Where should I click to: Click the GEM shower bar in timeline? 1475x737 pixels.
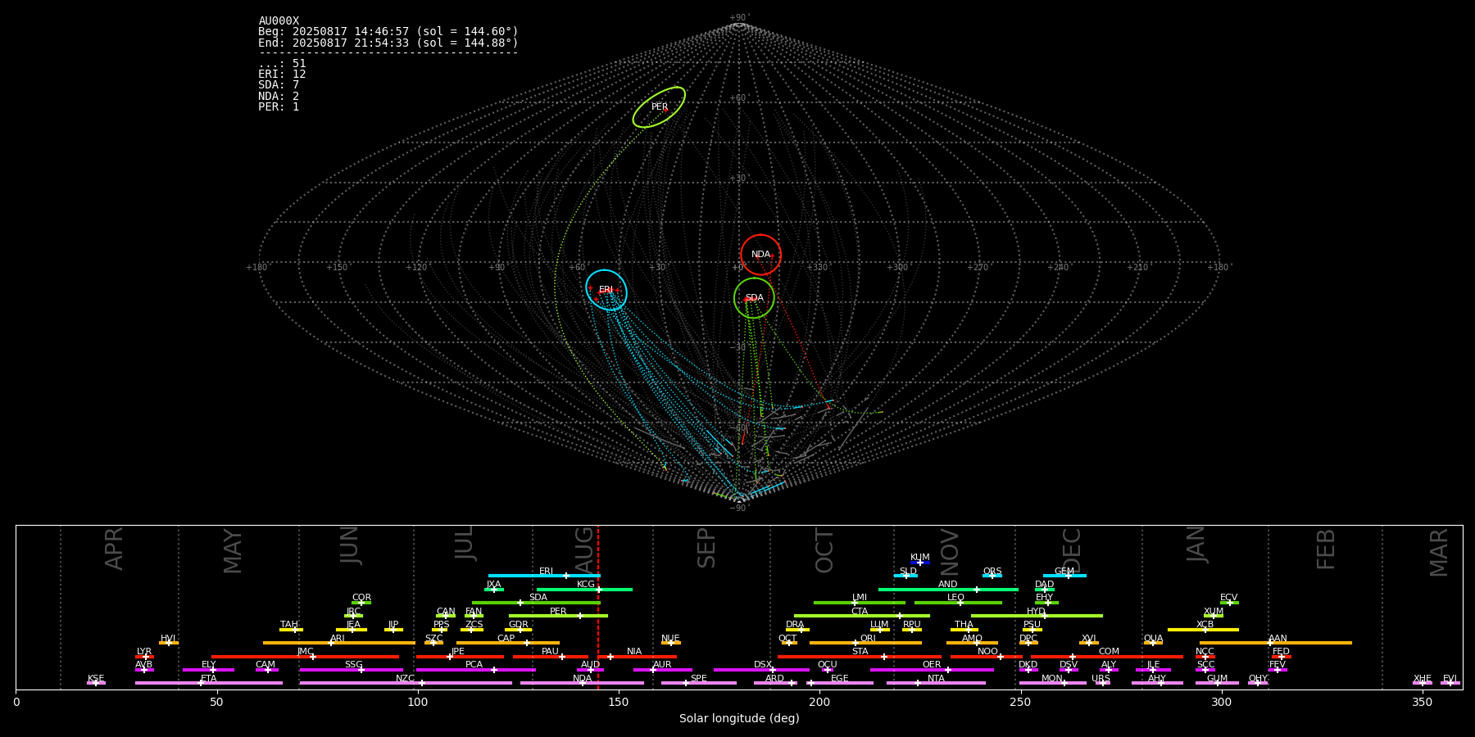click(x=1064, y=576)
